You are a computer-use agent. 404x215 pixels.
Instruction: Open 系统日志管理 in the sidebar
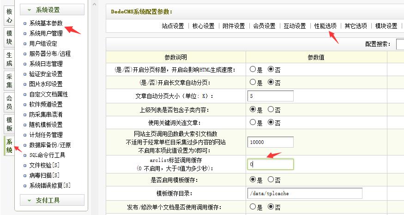click(46, 64)
